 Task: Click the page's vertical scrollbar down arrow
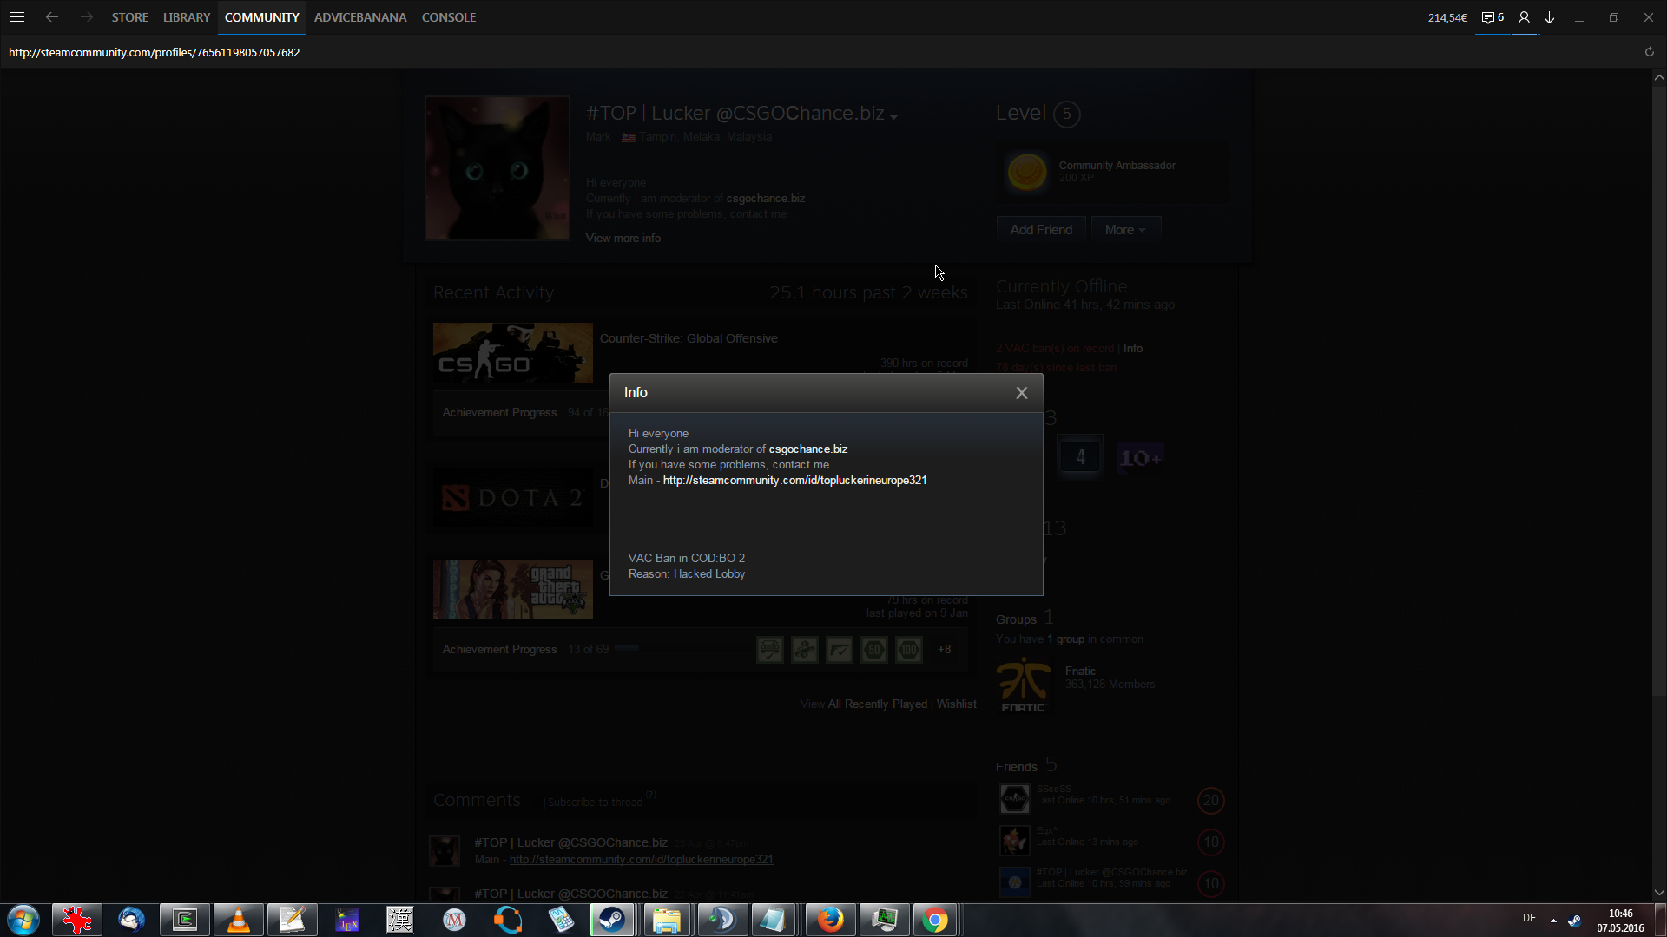tap(1659, 893)
